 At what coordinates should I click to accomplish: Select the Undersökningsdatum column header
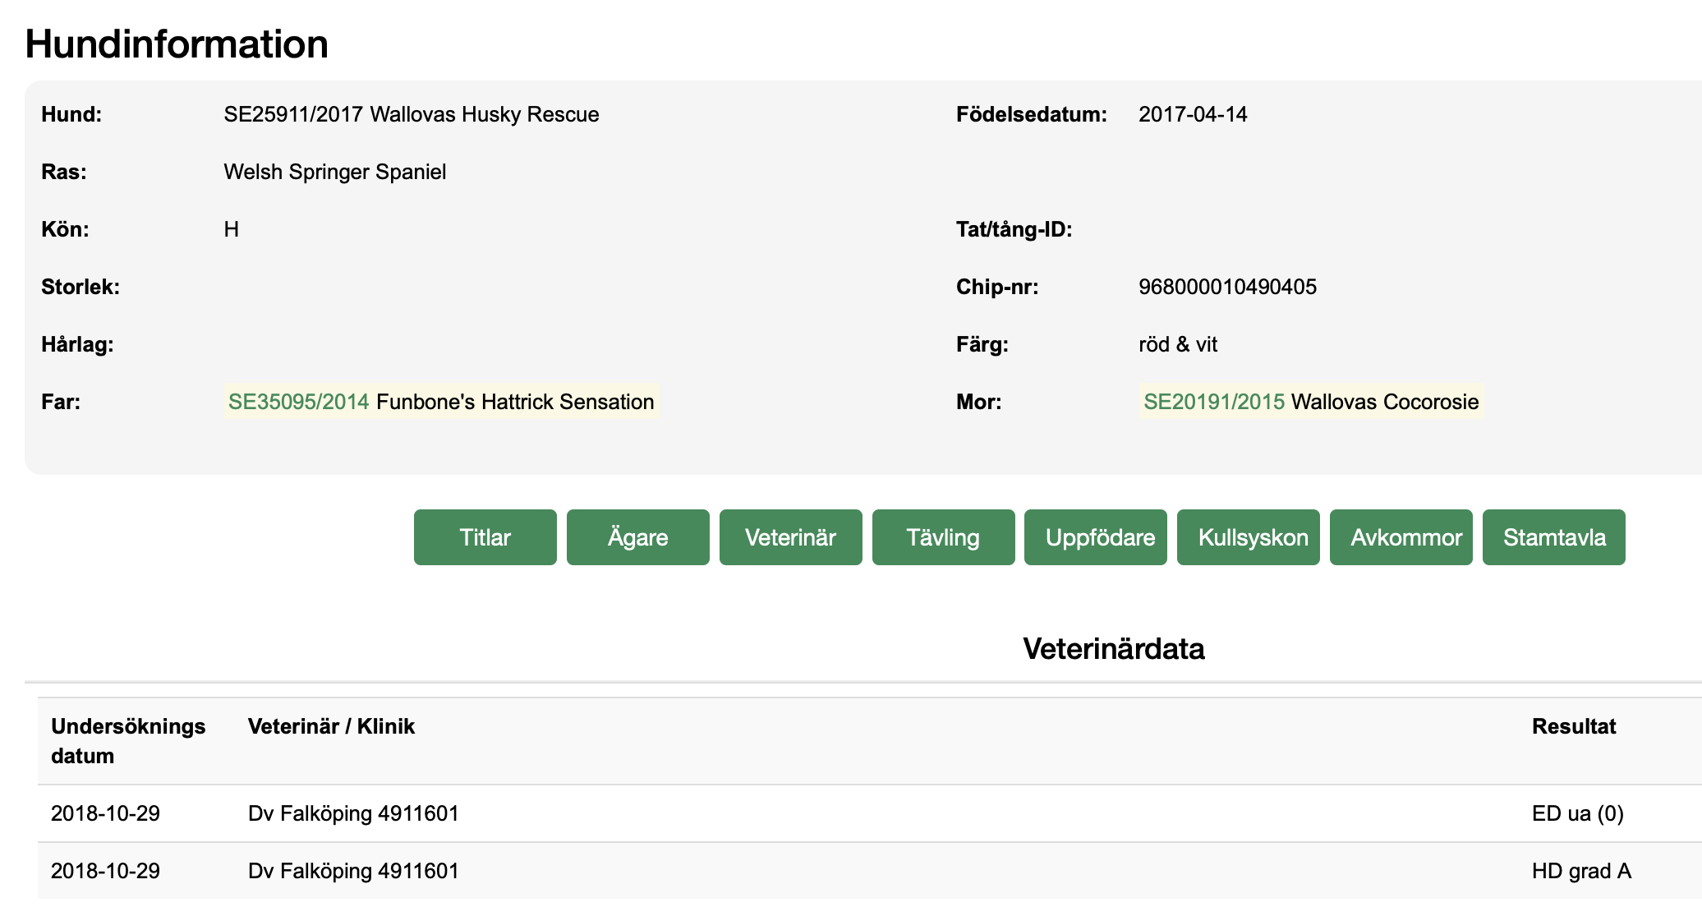(128, 739)
